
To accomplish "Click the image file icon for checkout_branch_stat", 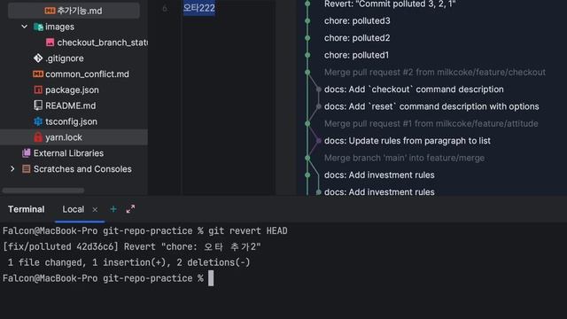I will pos(50,43).
